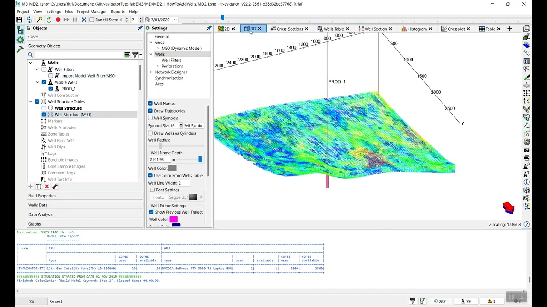
Task: Click the pause simulation icon
Action: tap(75, 20)
